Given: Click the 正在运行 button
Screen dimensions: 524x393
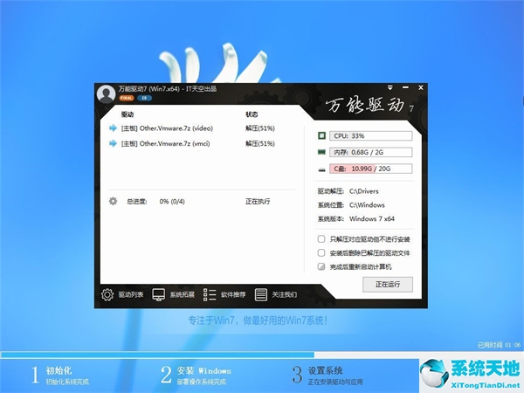Looking at the screenshot, I should pyautogui.click(x=388, y=285).
